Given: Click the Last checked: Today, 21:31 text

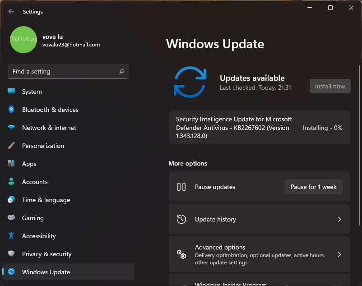Looking at the screenshot, I should 255,88.
